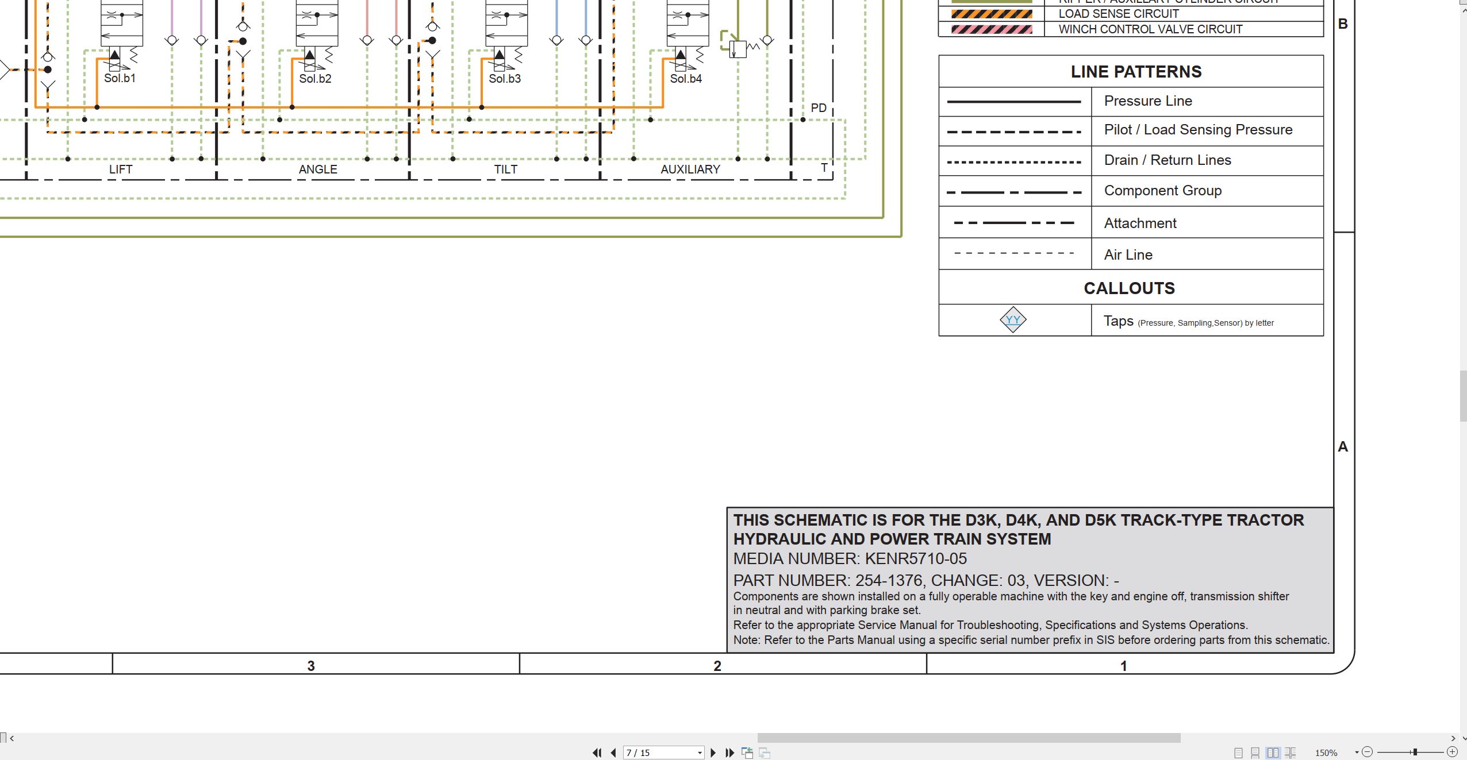Image resolution: width=1467 pixels, height=760 pixels.
Task: Open the page number dropdown
Action: [700, 753]
